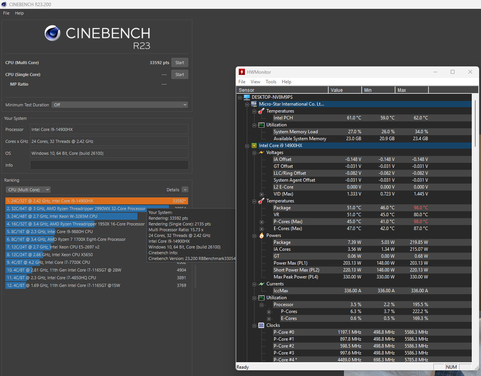
Task: Click the HWMonitor vertical scrollbar
Action: coord(475,123)
